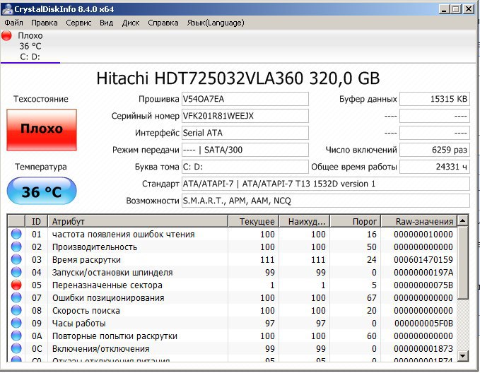The width and height of the screenshot is (480, 373).
Task: Click the Число включений value 6259 раз
Action: click(x=435, y=150)
